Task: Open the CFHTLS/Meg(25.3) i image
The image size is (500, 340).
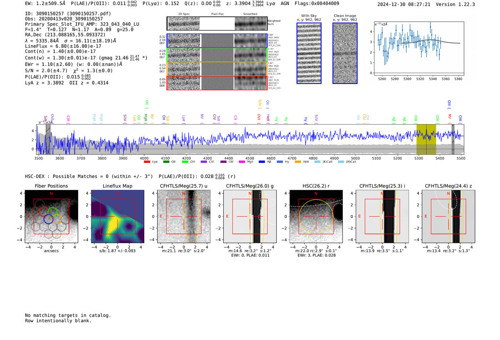Action: pos(382,216)
